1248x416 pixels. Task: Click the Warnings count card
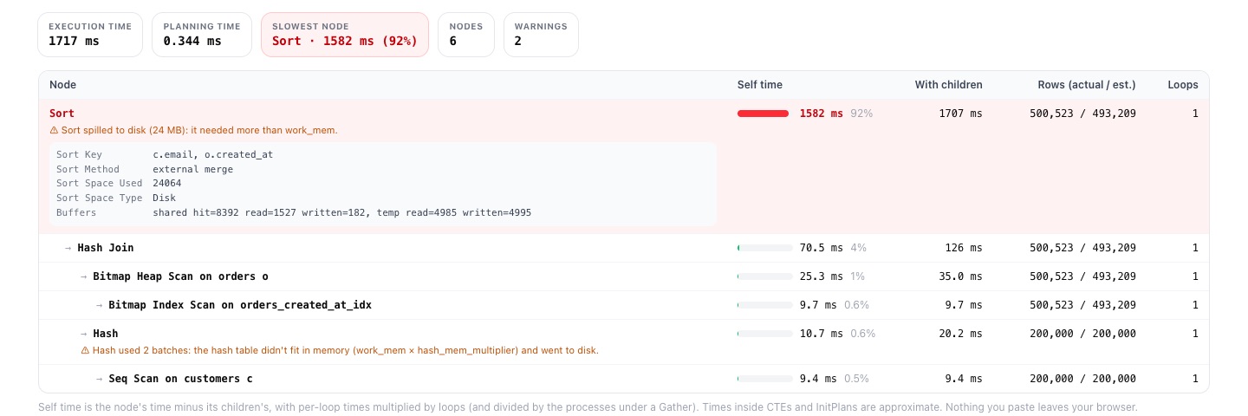click(x=541, y=35)
